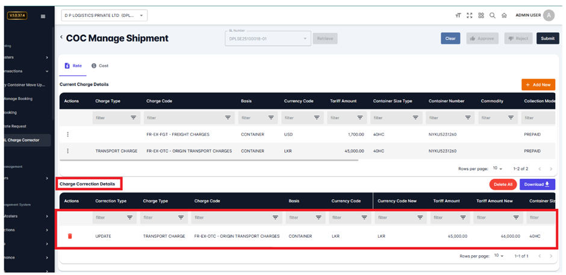Click the search magnifier icon
This screenshot has height=275, width=566.
[x=493, y=16]
